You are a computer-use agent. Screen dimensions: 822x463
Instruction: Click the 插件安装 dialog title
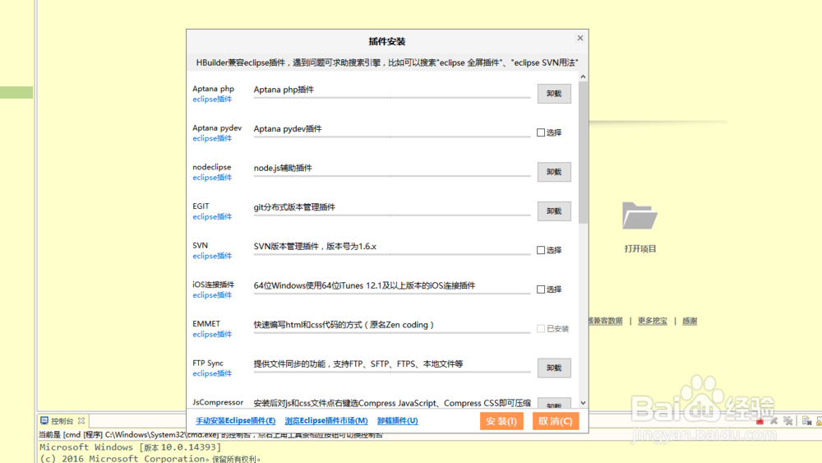pos(387,41)
